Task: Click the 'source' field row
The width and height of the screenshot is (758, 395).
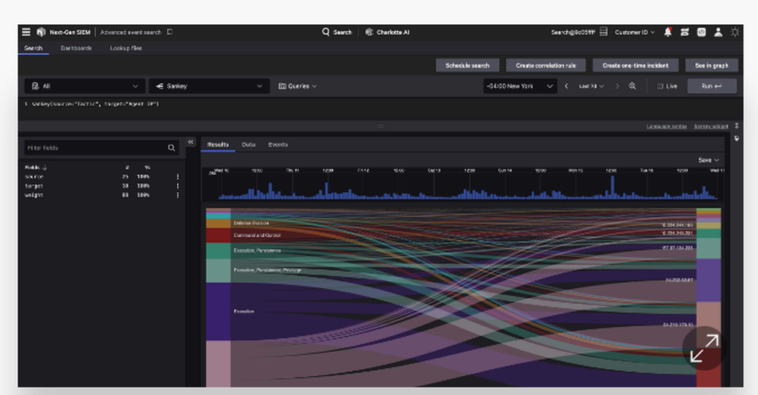Action: point(102,177)
